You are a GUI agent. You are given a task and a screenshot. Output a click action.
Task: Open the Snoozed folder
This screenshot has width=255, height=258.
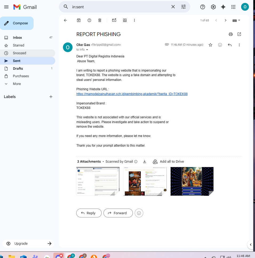tap(27, 53)
